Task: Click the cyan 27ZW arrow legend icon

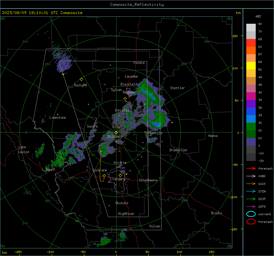Action: (251, 191)
